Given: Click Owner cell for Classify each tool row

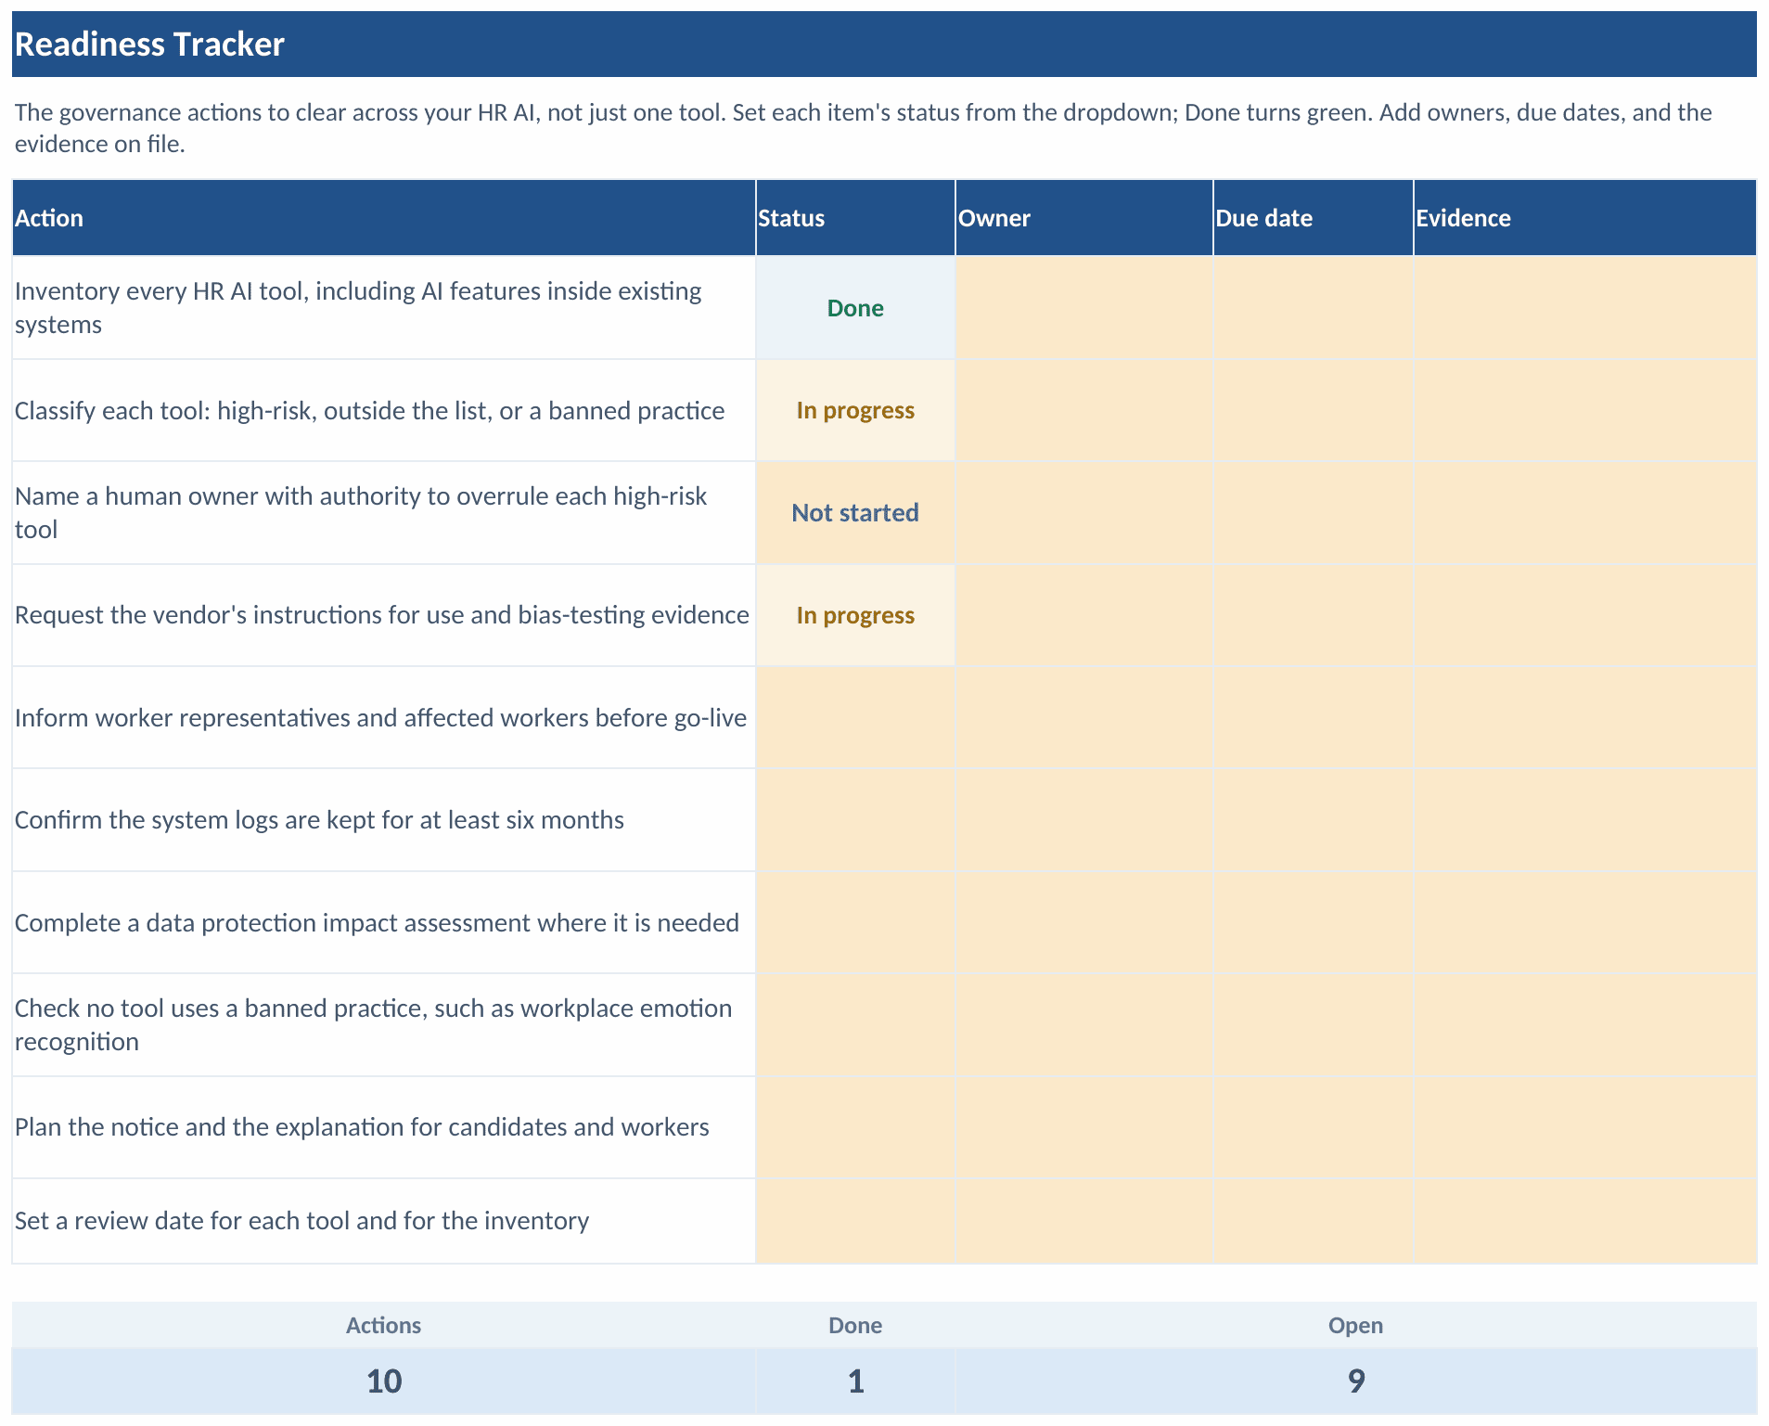Looking at the screenshot, I should (x=1084, y=410).
